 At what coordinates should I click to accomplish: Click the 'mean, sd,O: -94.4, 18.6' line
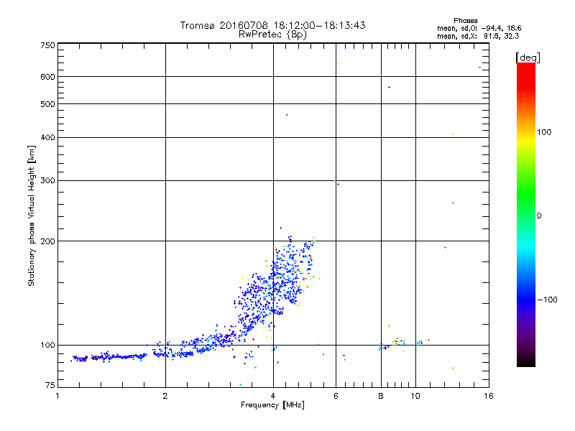click(479, 28)
